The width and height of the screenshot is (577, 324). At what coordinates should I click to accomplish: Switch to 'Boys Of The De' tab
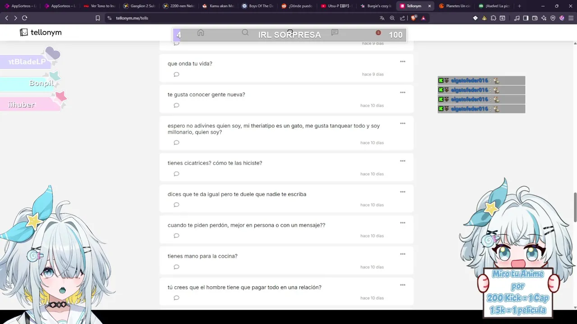pos(257,6)
